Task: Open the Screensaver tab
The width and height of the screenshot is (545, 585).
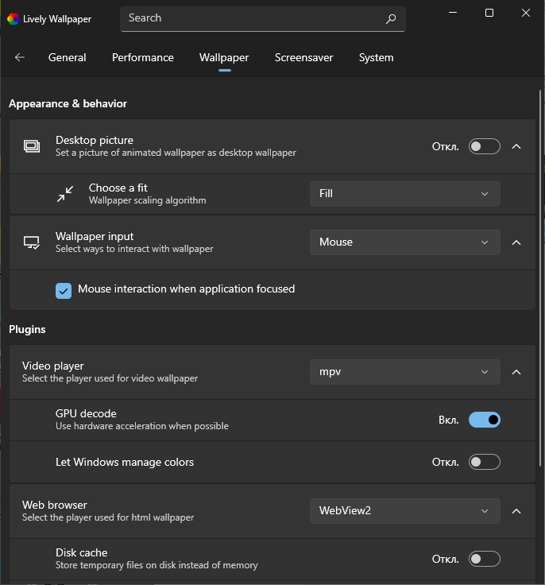Action: (303, 57)
